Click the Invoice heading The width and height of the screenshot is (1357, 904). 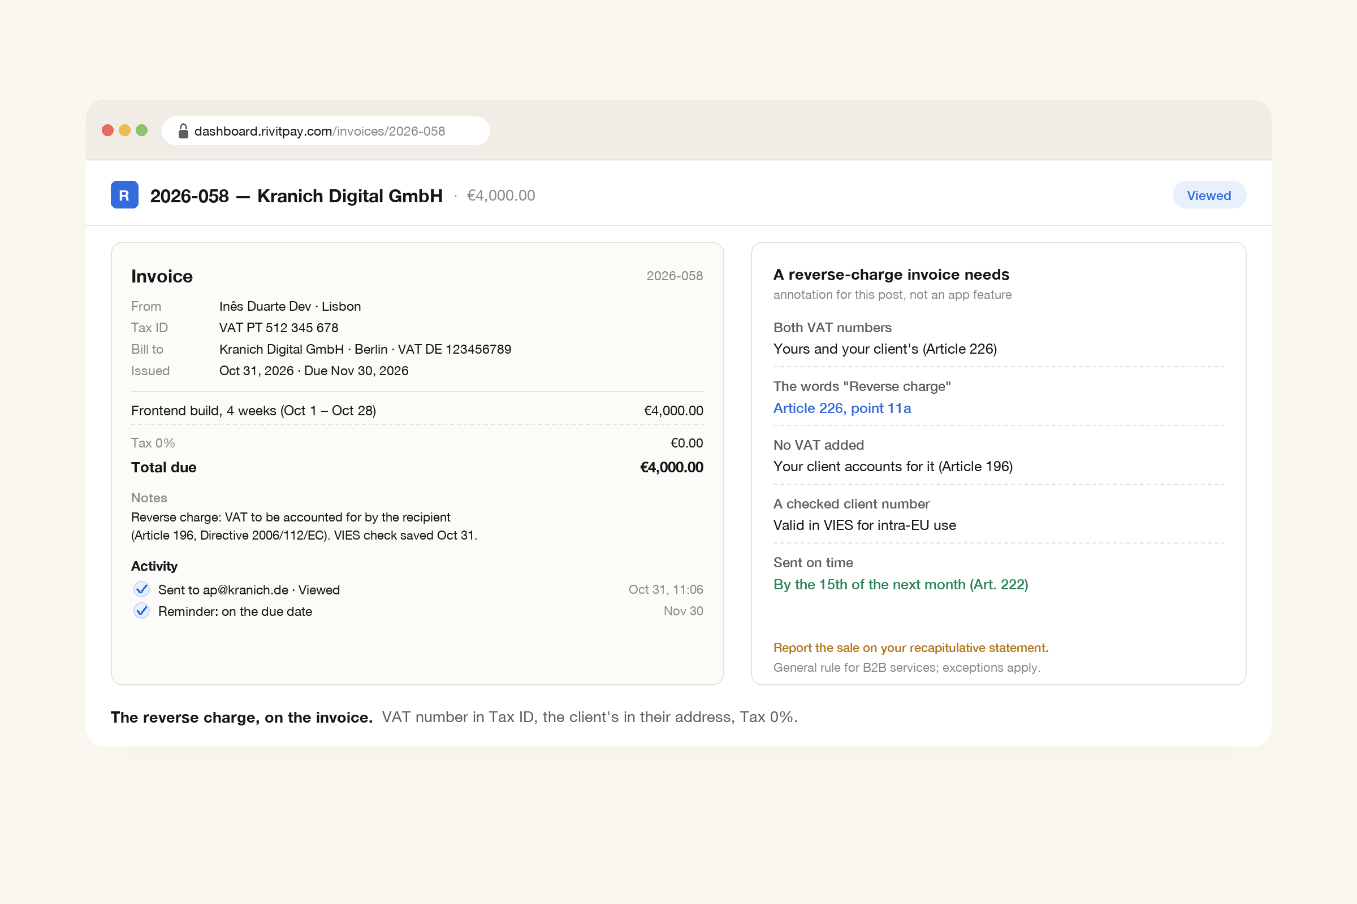tap(162, 276)
